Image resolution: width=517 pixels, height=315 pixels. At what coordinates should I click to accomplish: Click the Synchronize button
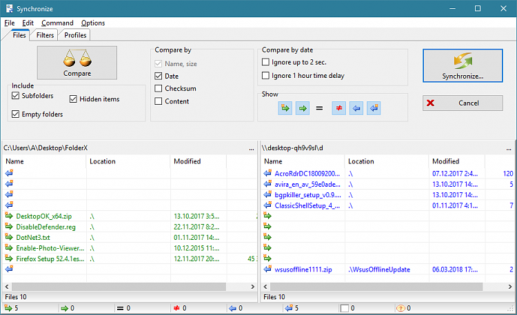(463, 65)
